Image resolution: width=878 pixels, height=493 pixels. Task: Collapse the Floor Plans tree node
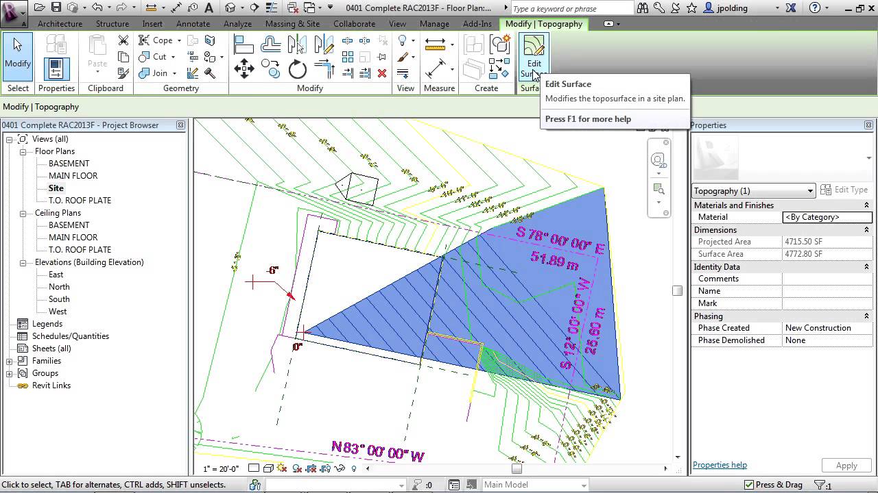click(23, 151)
